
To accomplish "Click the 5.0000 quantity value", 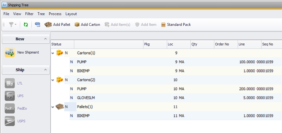I will pyautogui.click(x=249, y=98).
